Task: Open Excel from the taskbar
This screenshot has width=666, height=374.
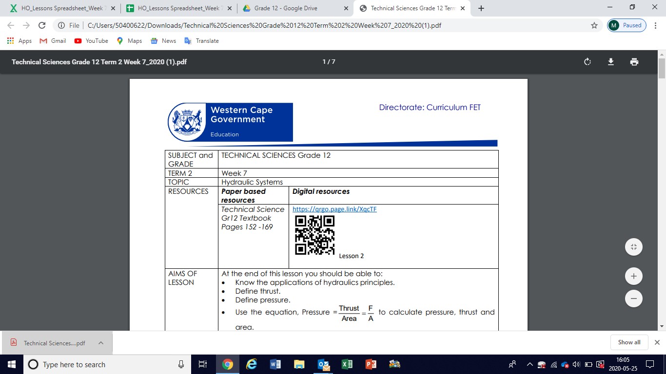Action: pyautogui.click(x=347, y=364)
